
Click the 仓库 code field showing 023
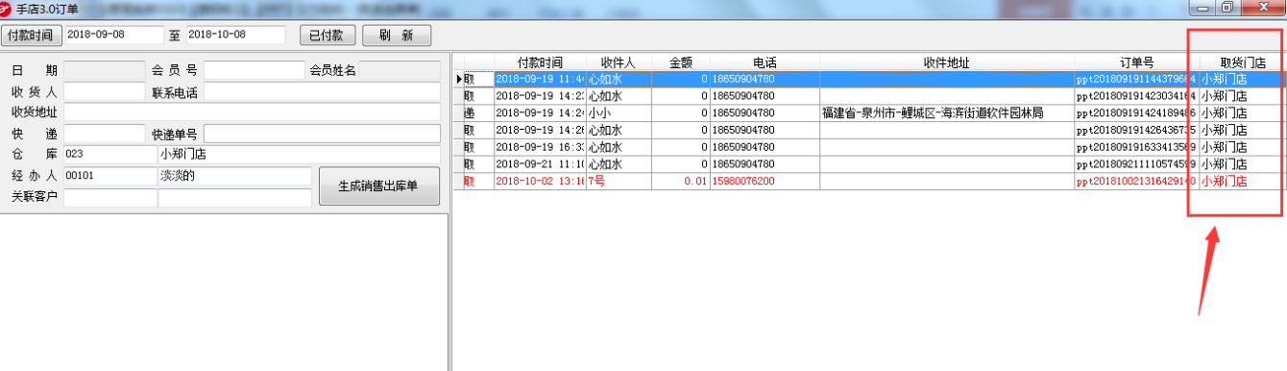(109, 155)
